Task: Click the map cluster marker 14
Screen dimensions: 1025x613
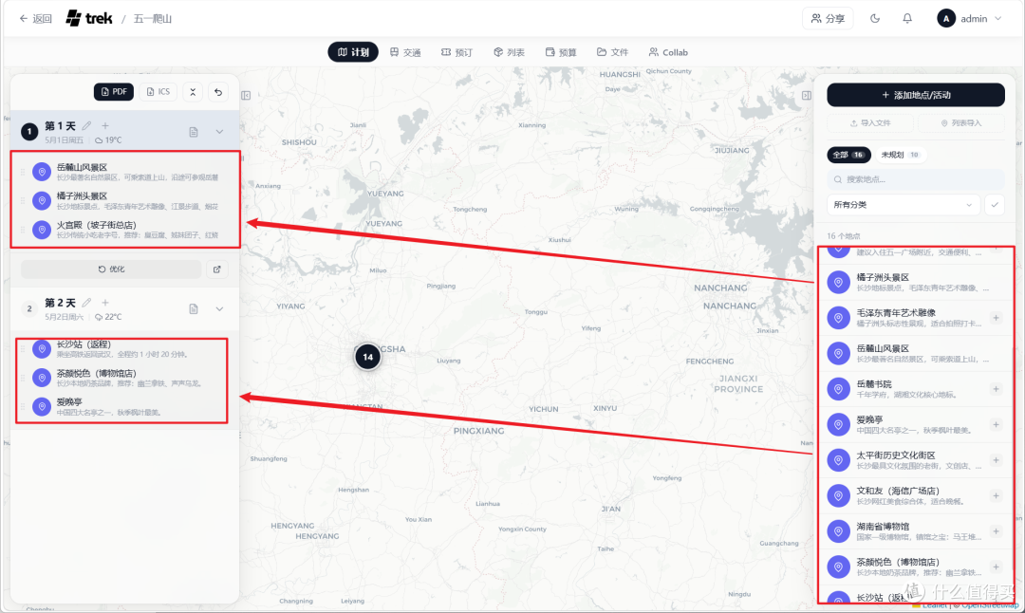Action: click(368, 357)
